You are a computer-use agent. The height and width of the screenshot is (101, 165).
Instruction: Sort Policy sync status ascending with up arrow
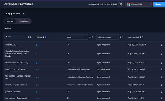(123, 37)
